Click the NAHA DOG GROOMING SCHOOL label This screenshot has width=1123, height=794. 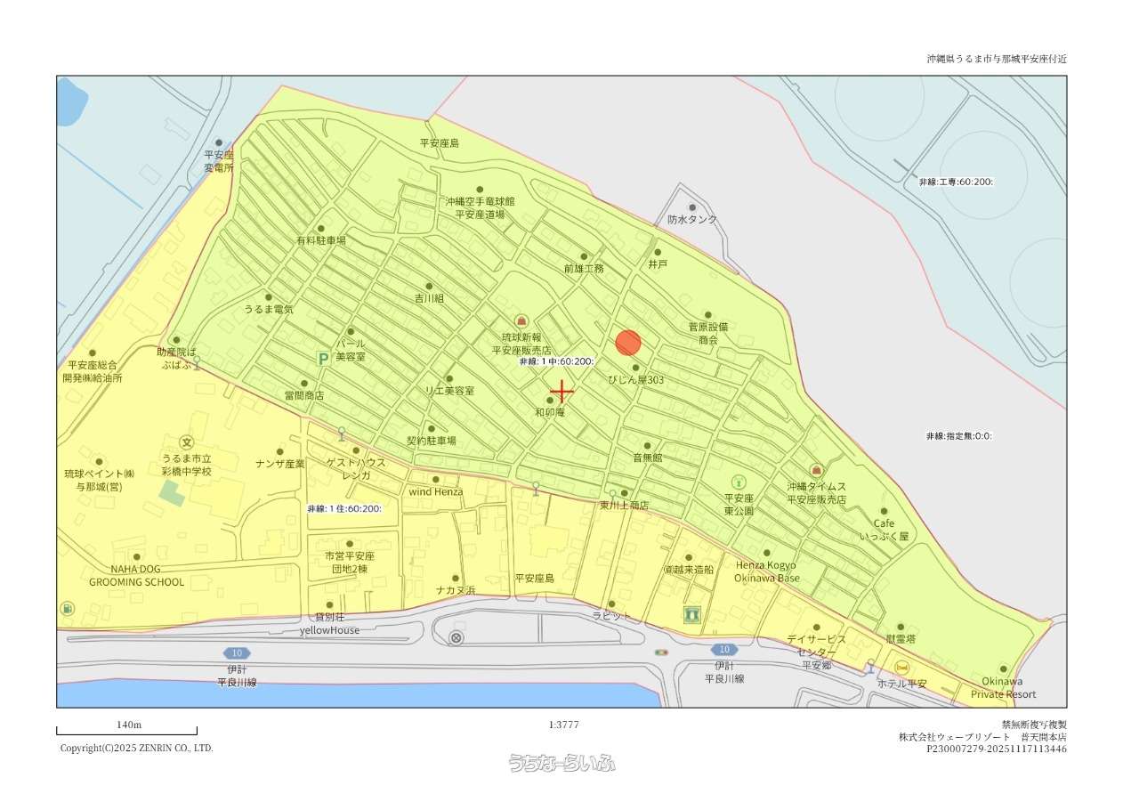coord(136,575)
